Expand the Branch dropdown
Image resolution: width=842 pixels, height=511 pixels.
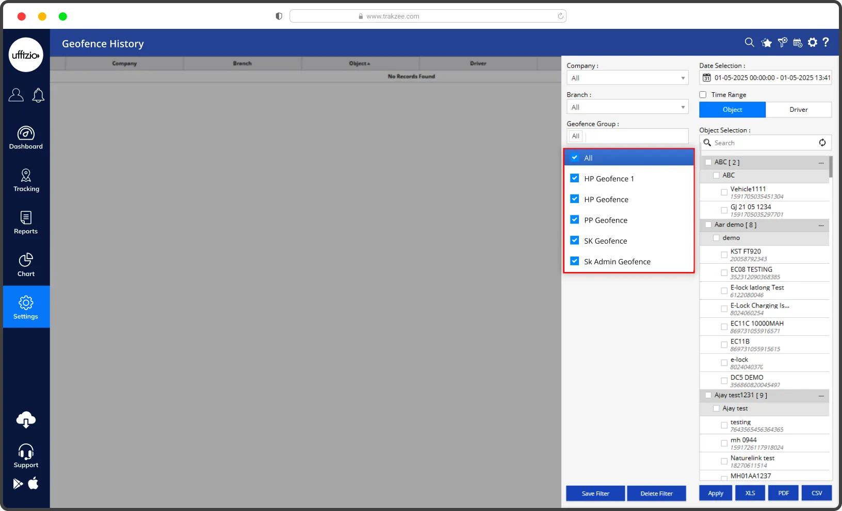tap(627, 107)
